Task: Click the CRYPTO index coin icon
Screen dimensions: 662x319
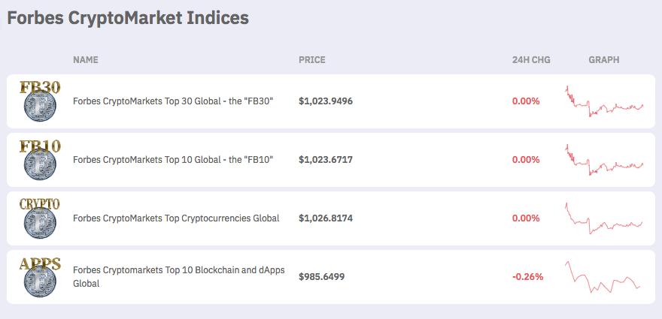Action: coord(38,218)
